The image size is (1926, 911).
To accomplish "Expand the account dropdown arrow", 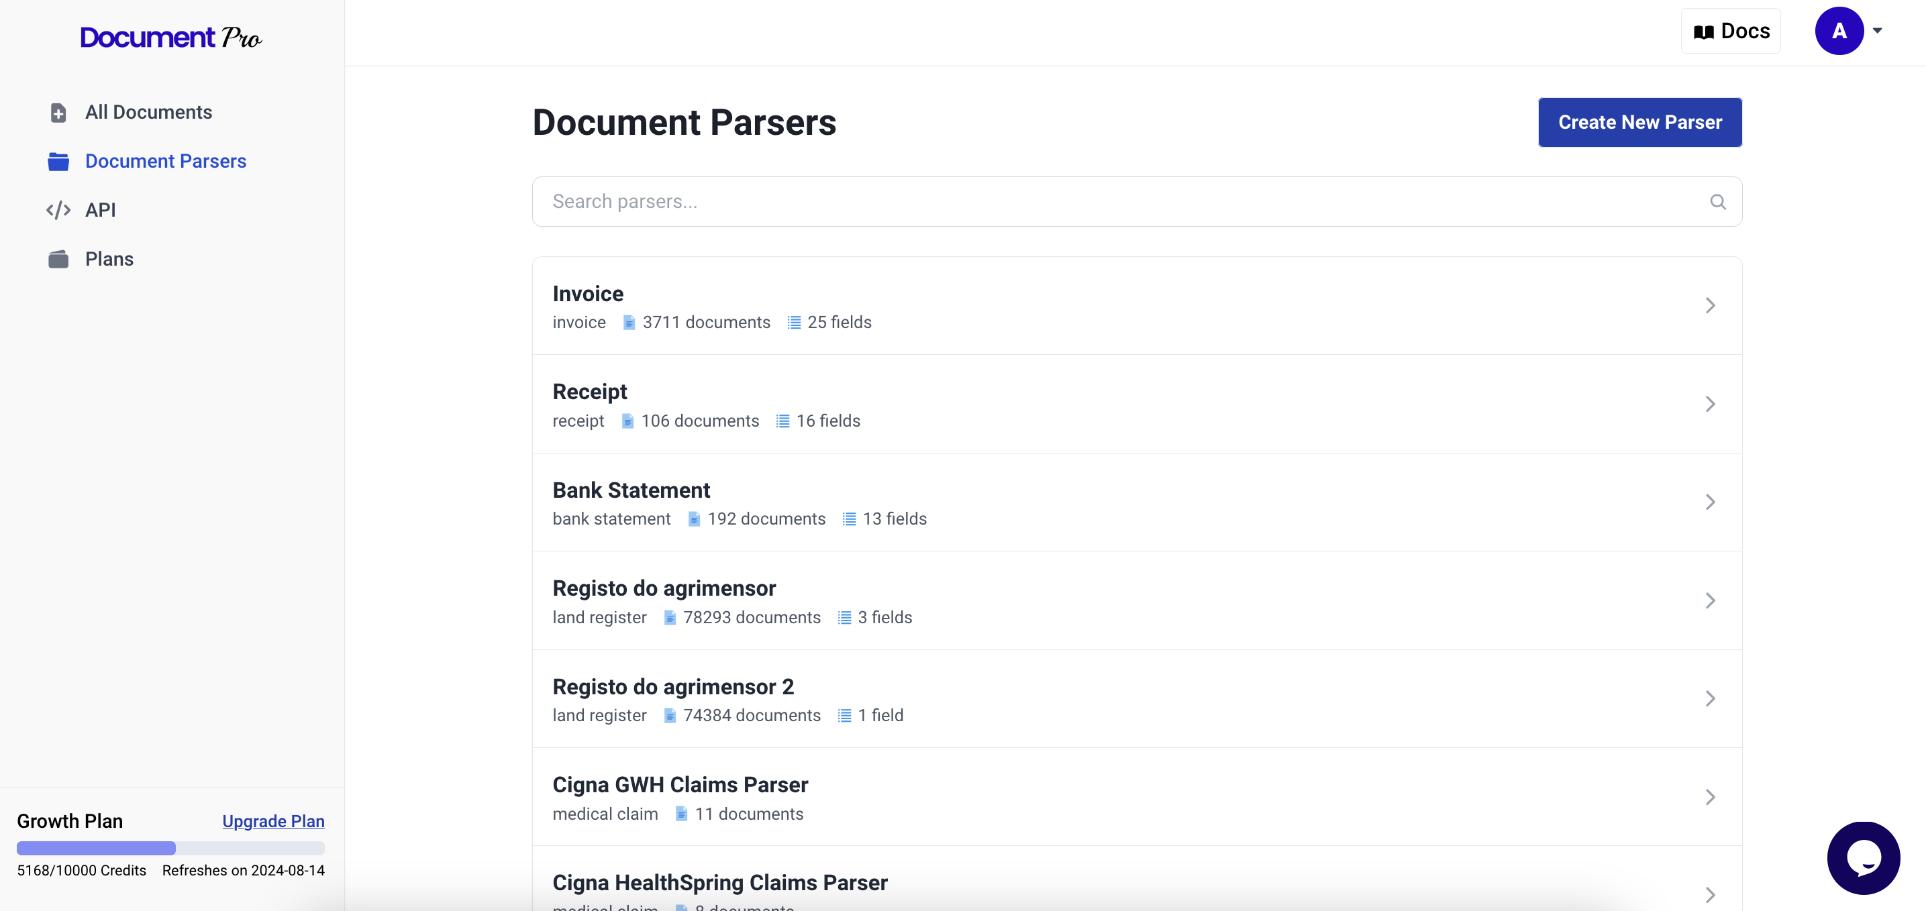I will (1878, 31).
